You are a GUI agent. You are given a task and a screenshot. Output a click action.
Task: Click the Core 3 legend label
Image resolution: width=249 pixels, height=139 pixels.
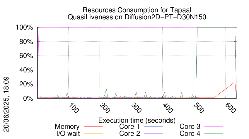click(190, 127)
